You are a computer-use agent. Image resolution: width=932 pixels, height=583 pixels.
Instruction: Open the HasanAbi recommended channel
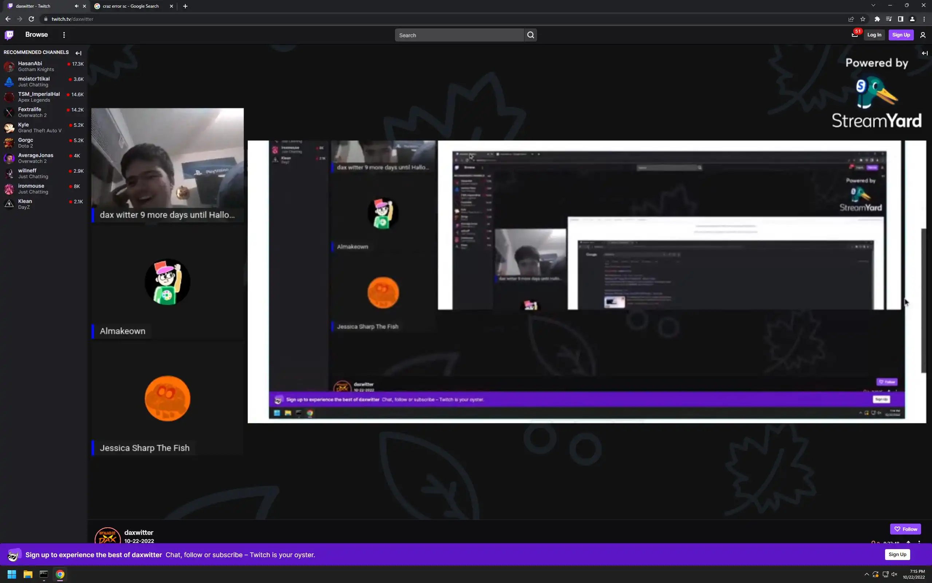click(30, 66)
